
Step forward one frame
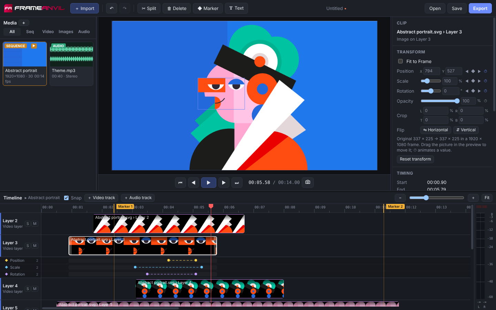pos(224,183)
